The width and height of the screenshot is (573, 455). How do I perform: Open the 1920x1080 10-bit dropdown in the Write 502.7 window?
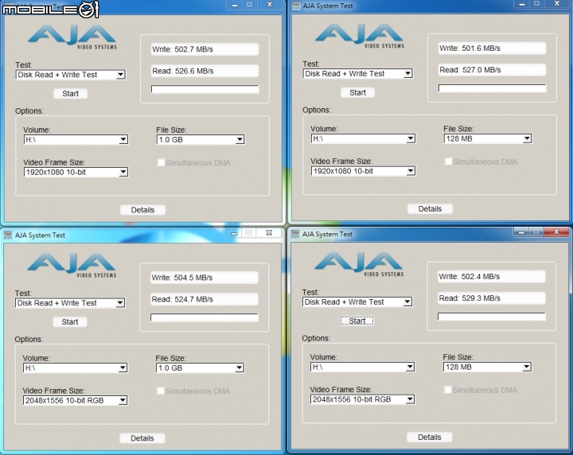point(76,172)
